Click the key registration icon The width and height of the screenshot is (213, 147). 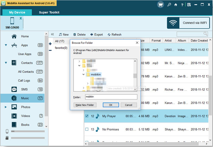point(169,5)
